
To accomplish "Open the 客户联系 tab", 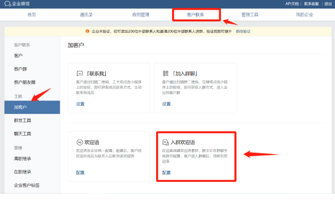I will point(195,15).
